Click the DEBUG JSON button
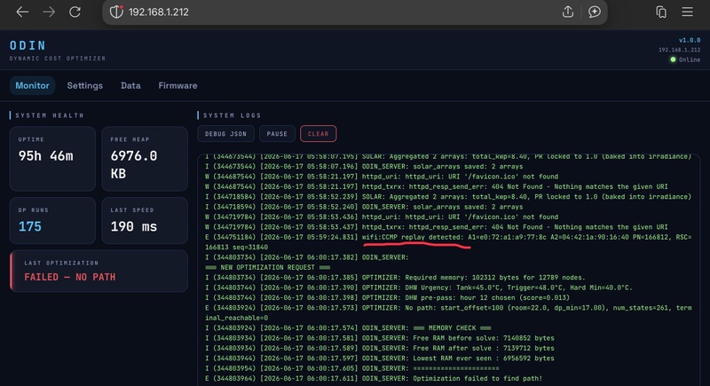This screenshot has height=386, width=710. [225, 134]
